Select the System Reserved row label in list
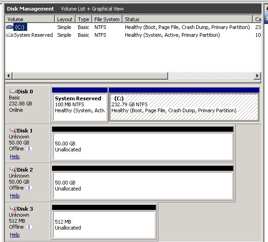Viewport: 268px width, 242px height. [x=33, y=35]
